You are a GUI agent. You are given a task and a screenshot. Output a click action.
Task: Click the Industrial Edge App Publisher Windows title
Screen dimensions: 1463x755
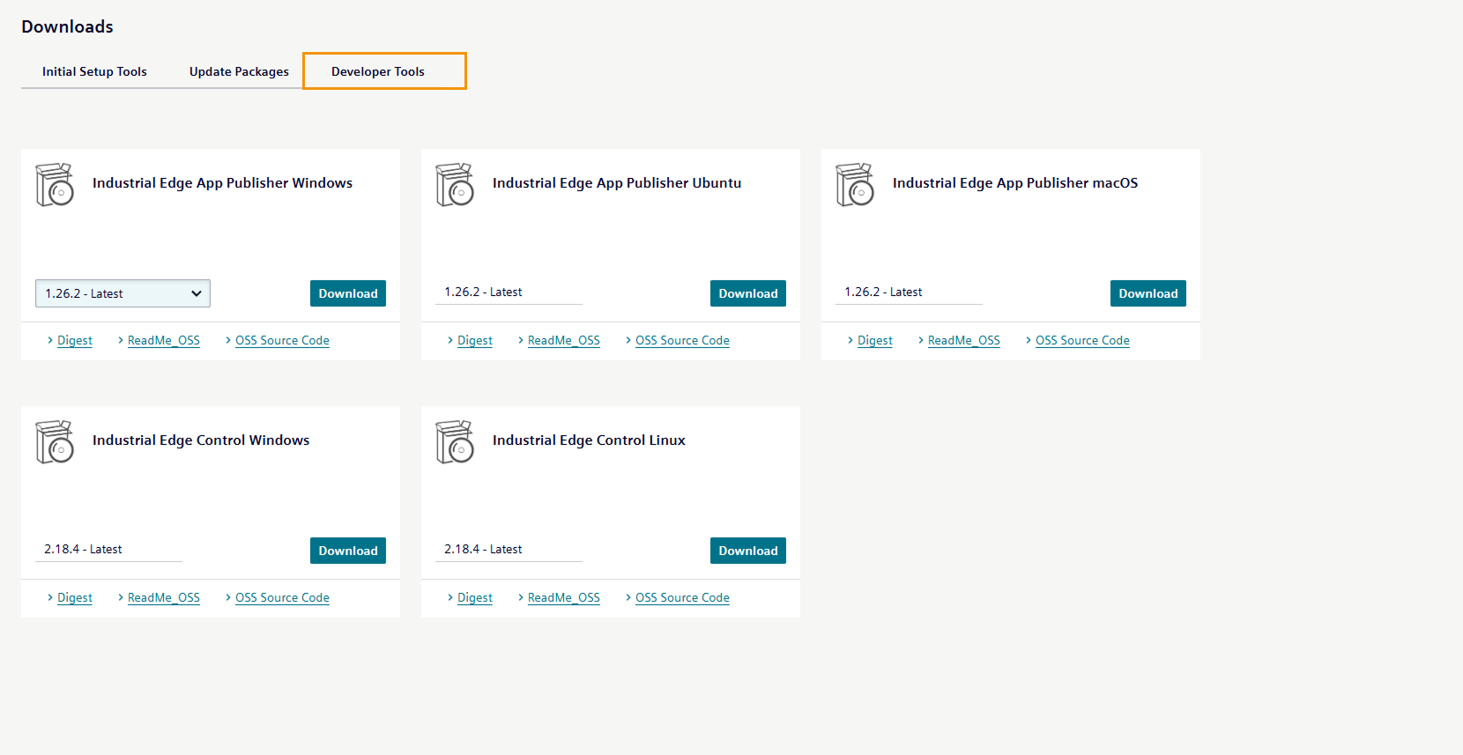click(222, 183)
